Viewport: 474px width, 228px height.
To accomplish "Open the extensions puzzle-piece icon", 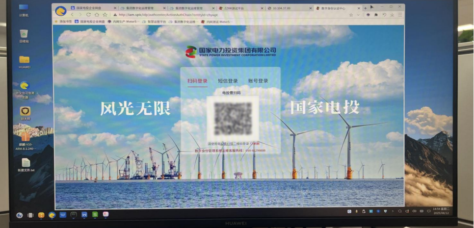I will coord(376,15).
